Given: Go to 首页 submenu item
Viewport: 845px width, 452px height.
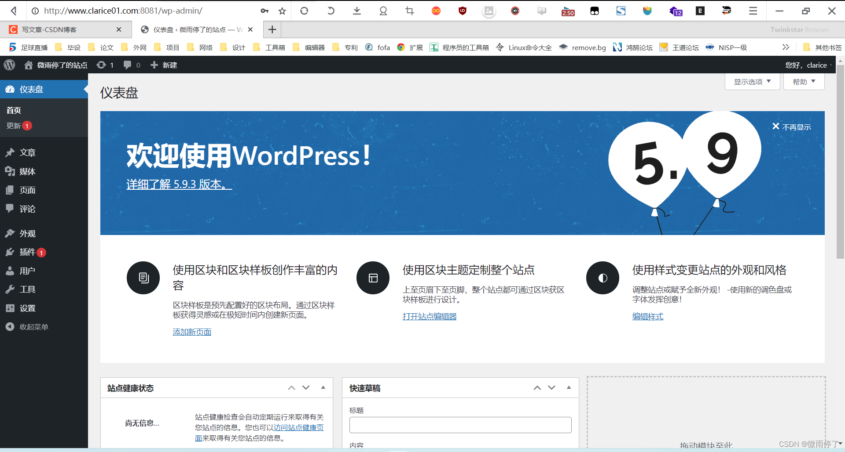Looking at the screenshot, I should pyautogui.click(x=14, y=110).
